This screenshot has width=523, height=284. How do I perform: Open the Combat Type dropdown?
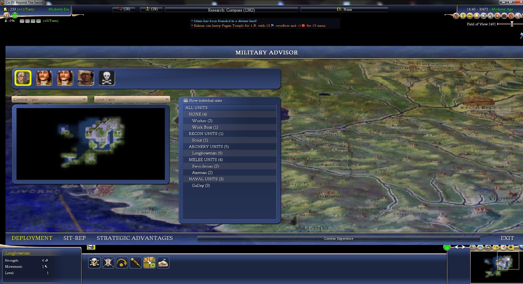pyautogui.click(x=50, y=99)
